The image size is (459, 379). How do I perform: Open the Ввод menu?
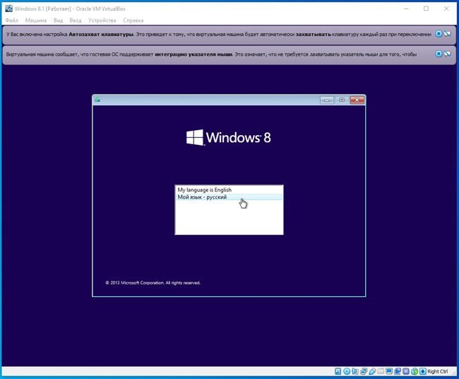point(76,21)
